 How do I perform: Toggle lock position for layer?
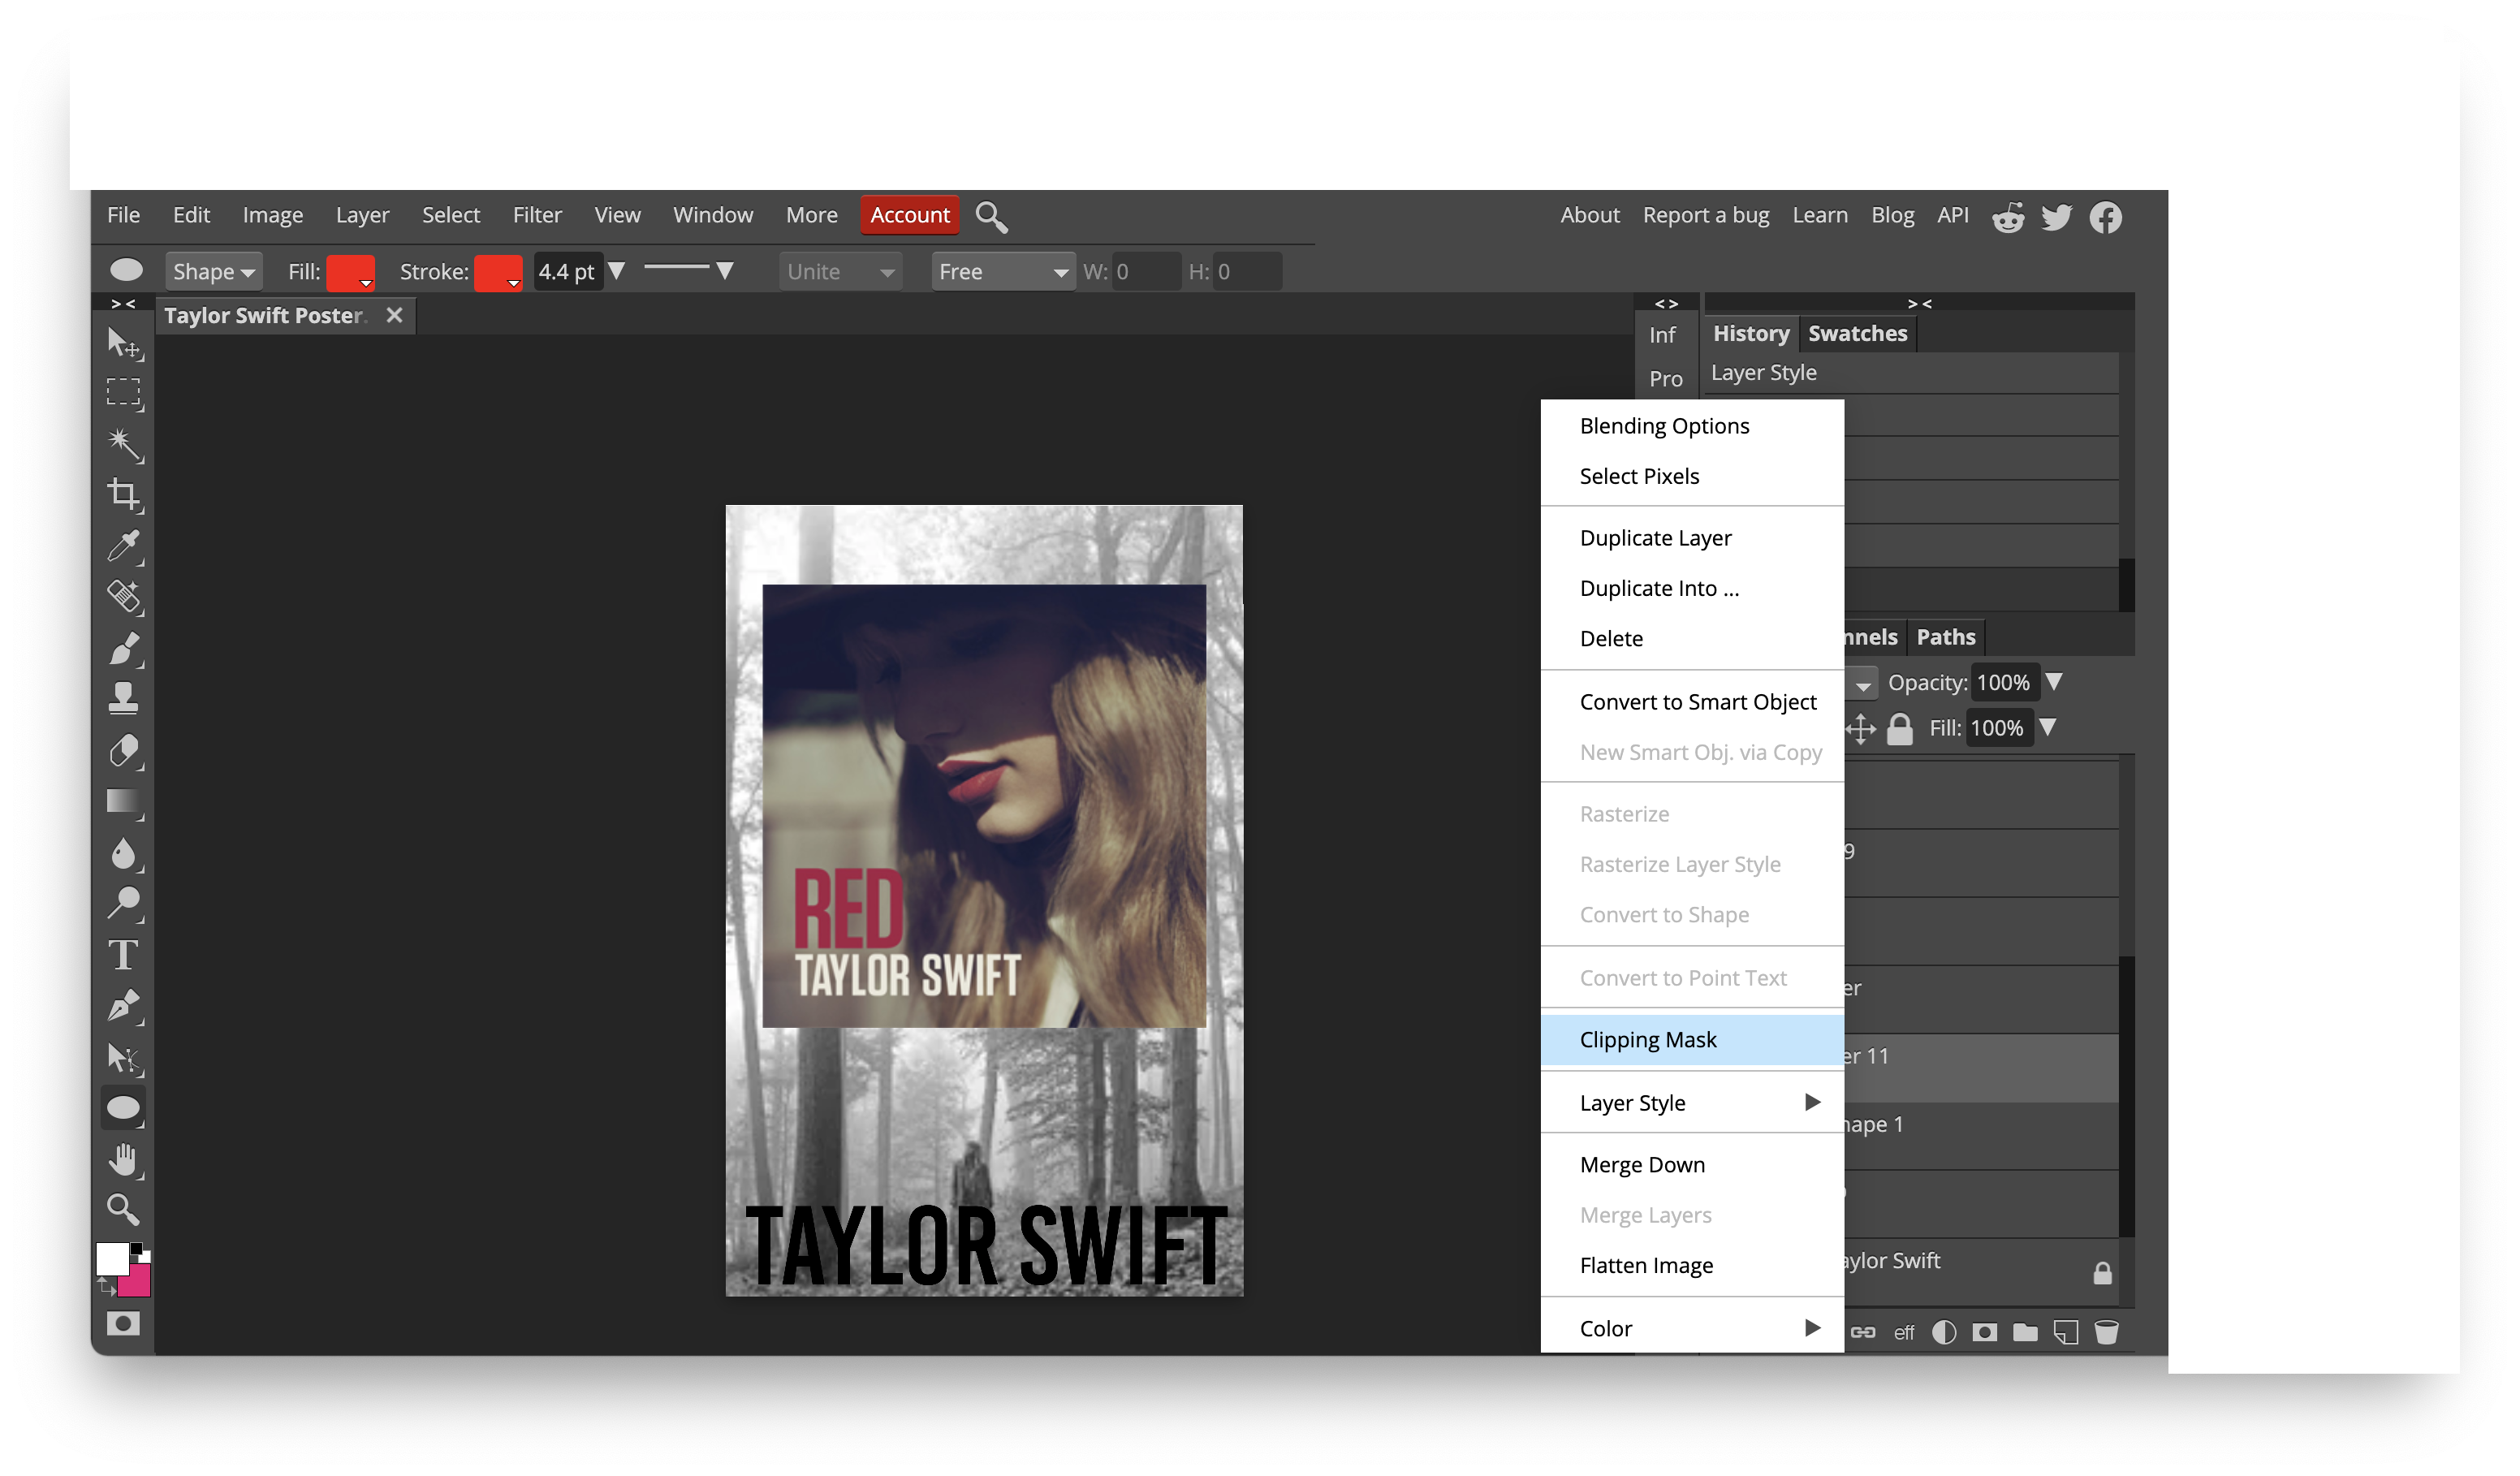click(1861, 729)
